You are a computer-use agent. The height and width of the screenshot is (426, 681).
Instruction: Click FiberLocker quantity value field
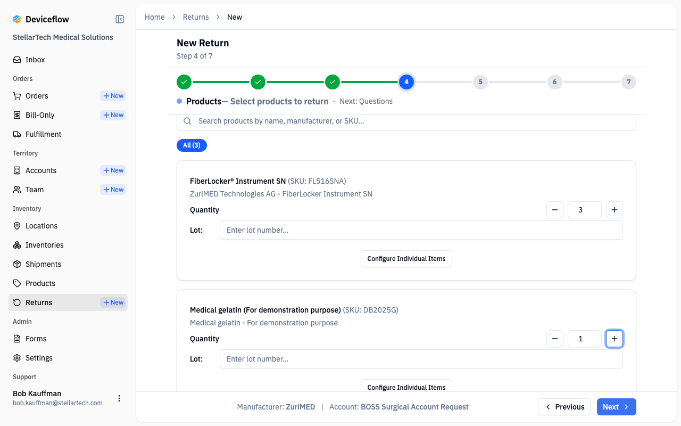(585, 210)
